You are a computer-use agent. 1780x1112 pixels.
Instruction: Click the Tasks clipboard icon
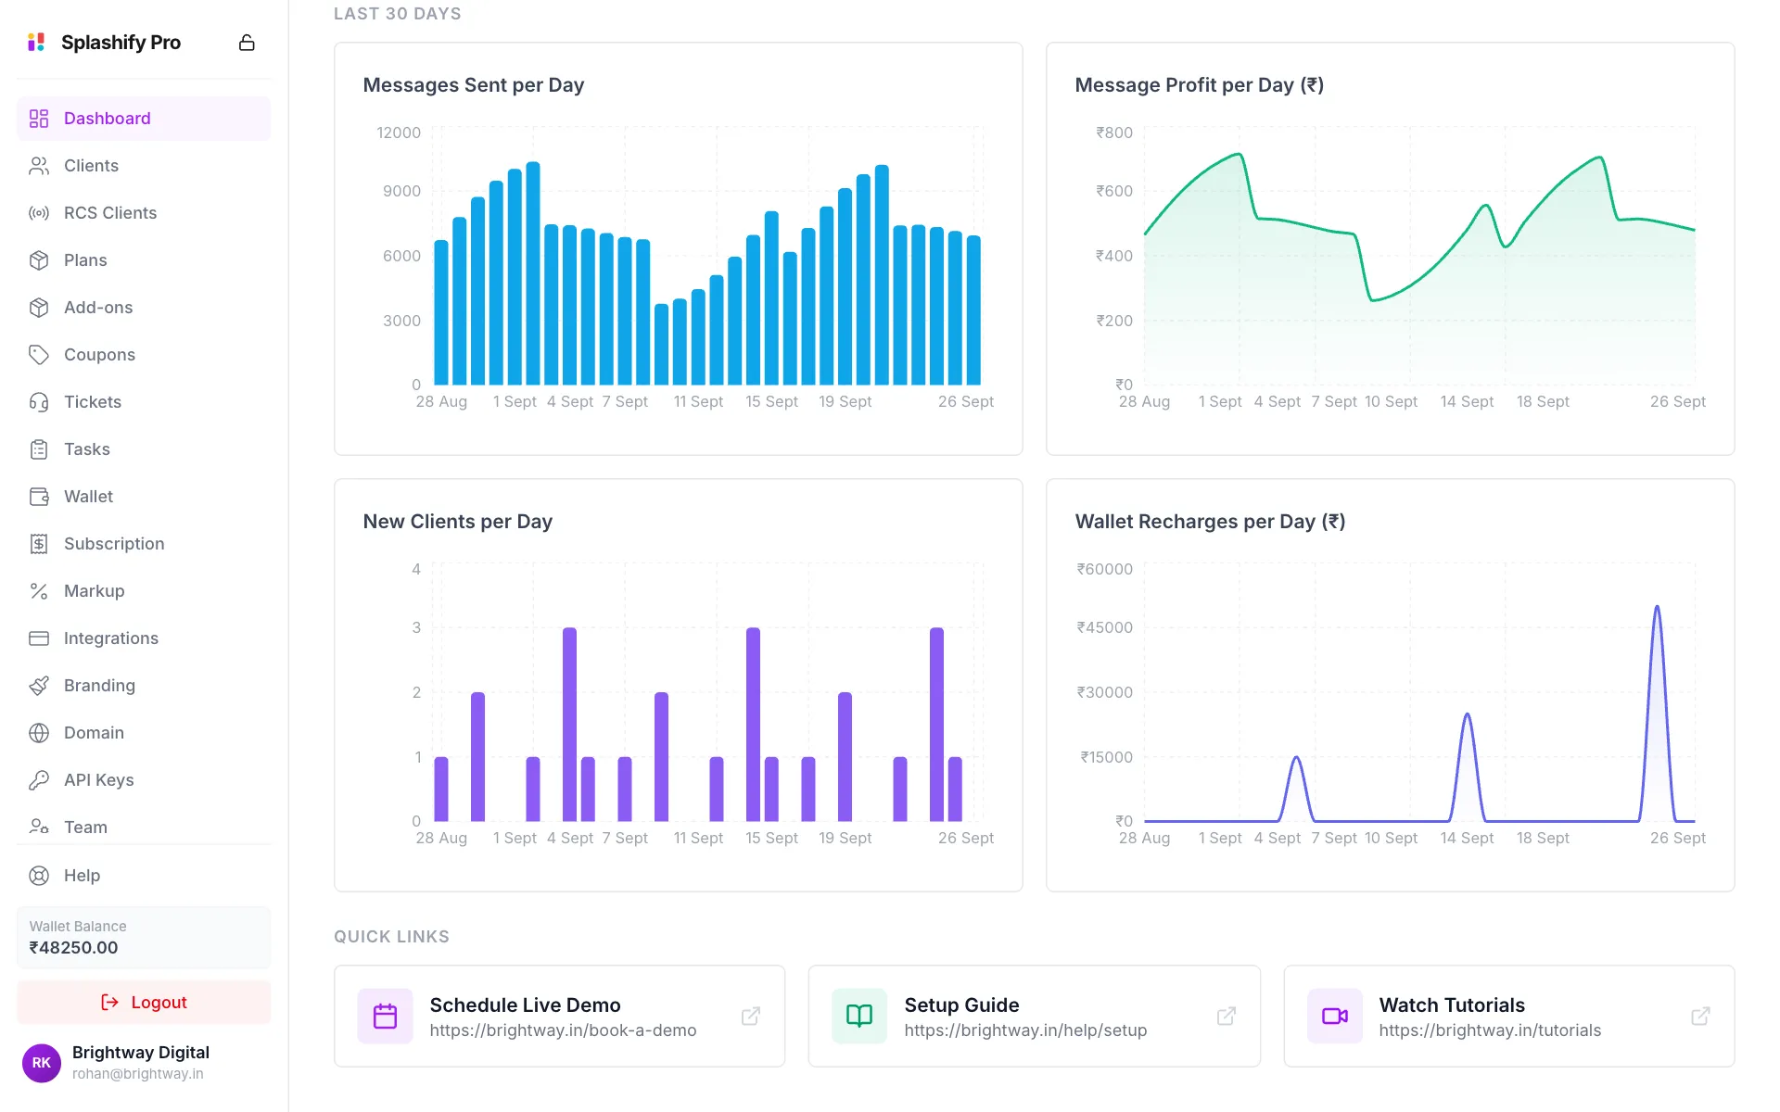pos(39,449)
